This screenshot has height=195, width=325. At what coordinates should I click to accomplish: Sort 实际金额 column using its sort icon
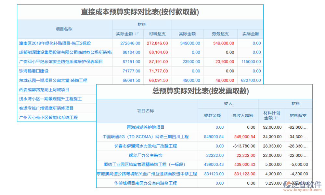137,34
